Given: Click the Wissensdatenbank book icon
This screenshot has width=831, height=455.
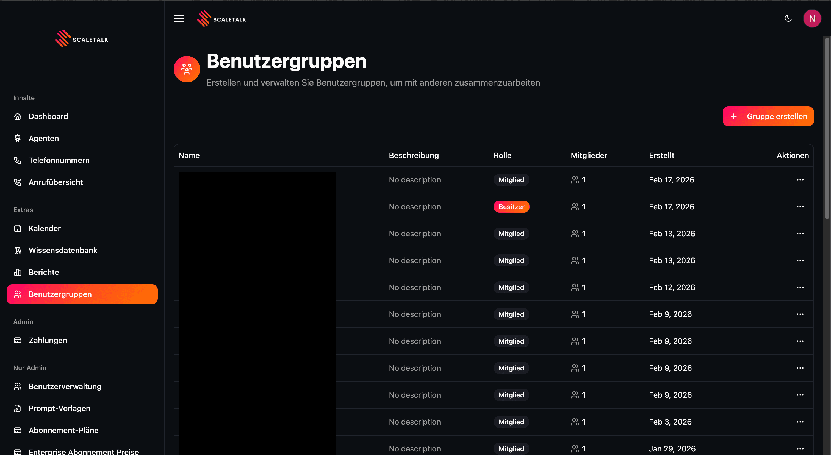Looking at the screenshot, I should pos(18,250).
